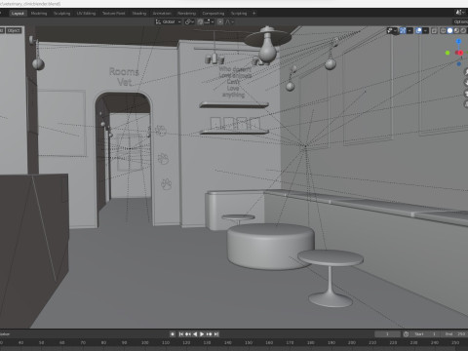Click the green Y axis dot on gizmo
Viewport: 468px width, 351px height.
coord(448,53)
